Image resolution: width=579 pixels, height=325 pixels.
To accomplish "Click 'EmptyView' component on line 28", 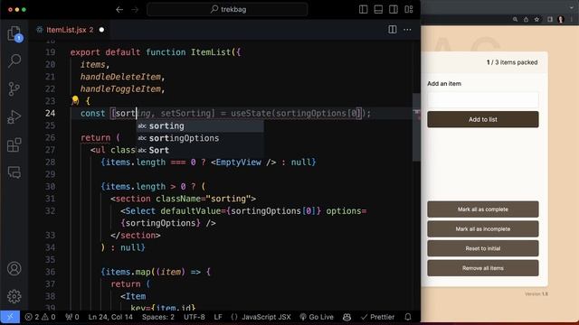I will click(x=238, y=162).
